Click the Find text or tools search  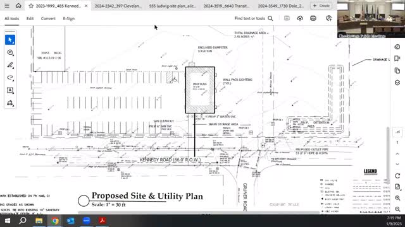(x=253, y=18)
